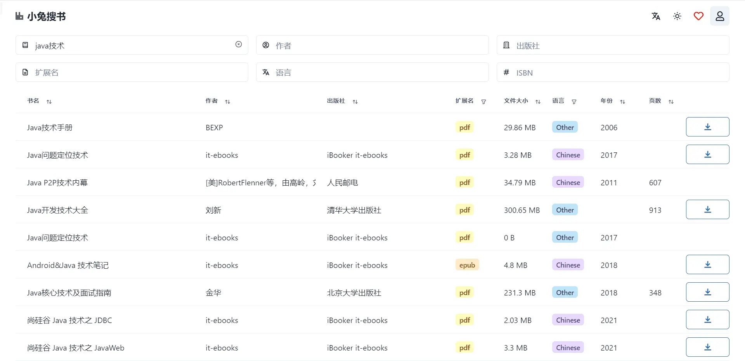
Task: Open favorites via the heart icon
Action: (698, 16)
